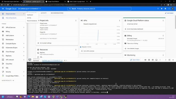Reload the browser page
The height and width of the screenshot is (99, 176).
8,5
